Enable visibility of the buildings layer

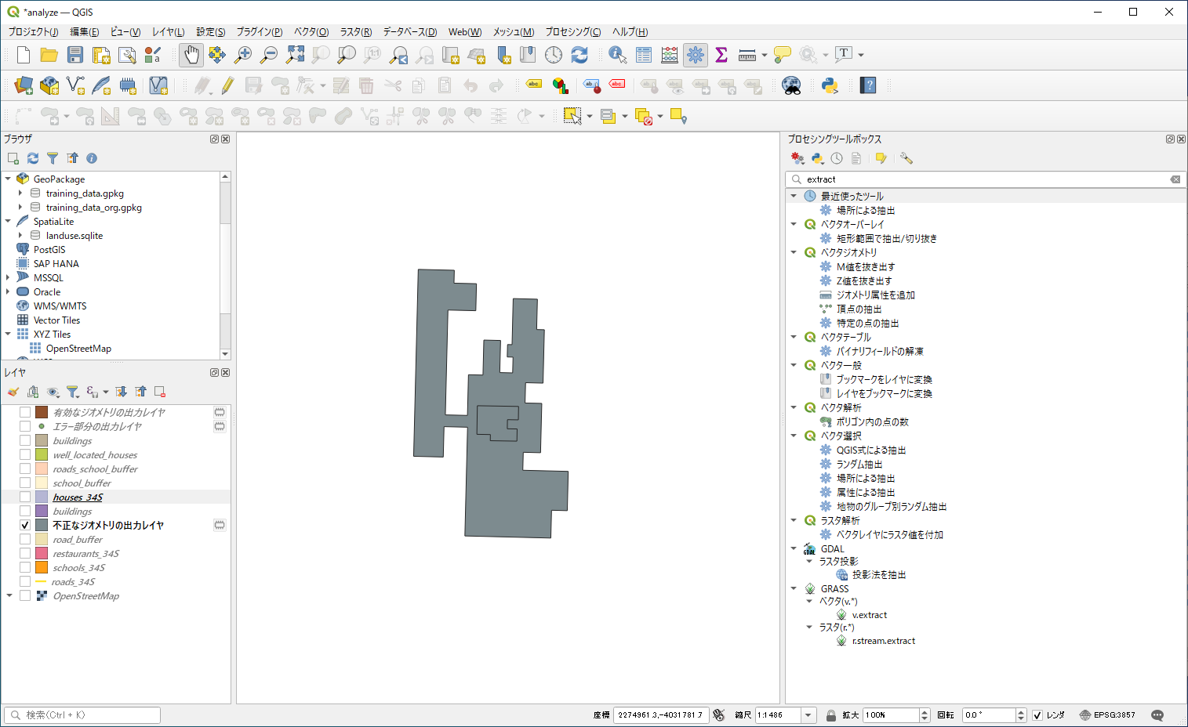pos(24,440)
